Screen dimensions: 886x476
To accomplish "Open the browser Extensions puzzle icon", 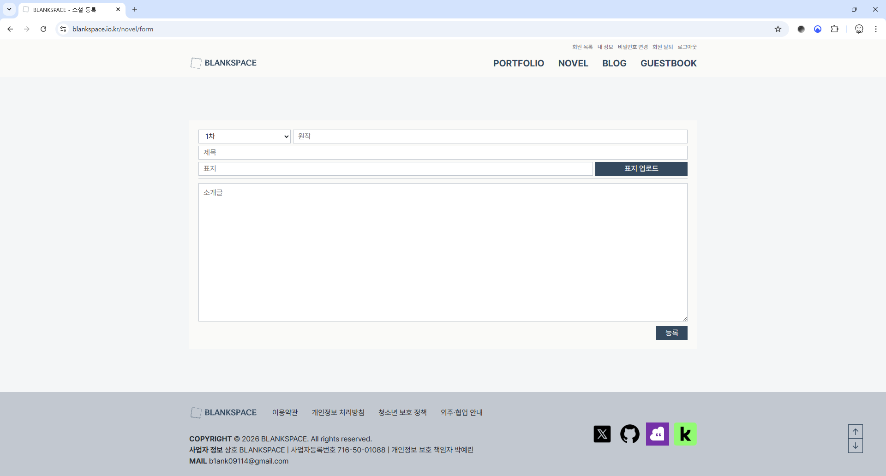I will tap(834, 29).
